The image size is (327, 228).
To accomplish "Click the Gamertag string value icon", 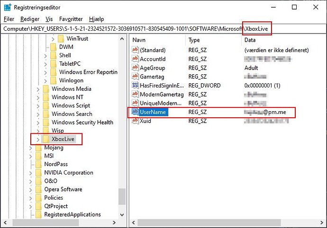I will click(x=135, y=77).
